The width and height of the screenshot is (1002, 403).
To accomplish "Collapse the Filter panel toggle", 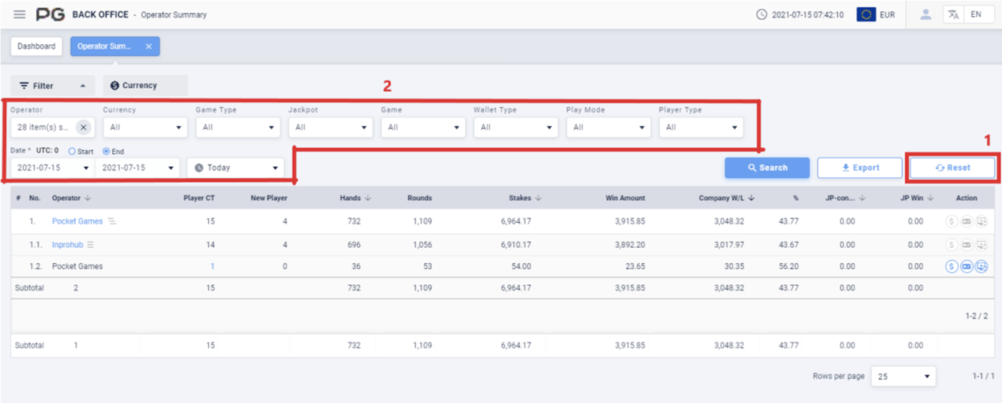I will coord(53,86).
